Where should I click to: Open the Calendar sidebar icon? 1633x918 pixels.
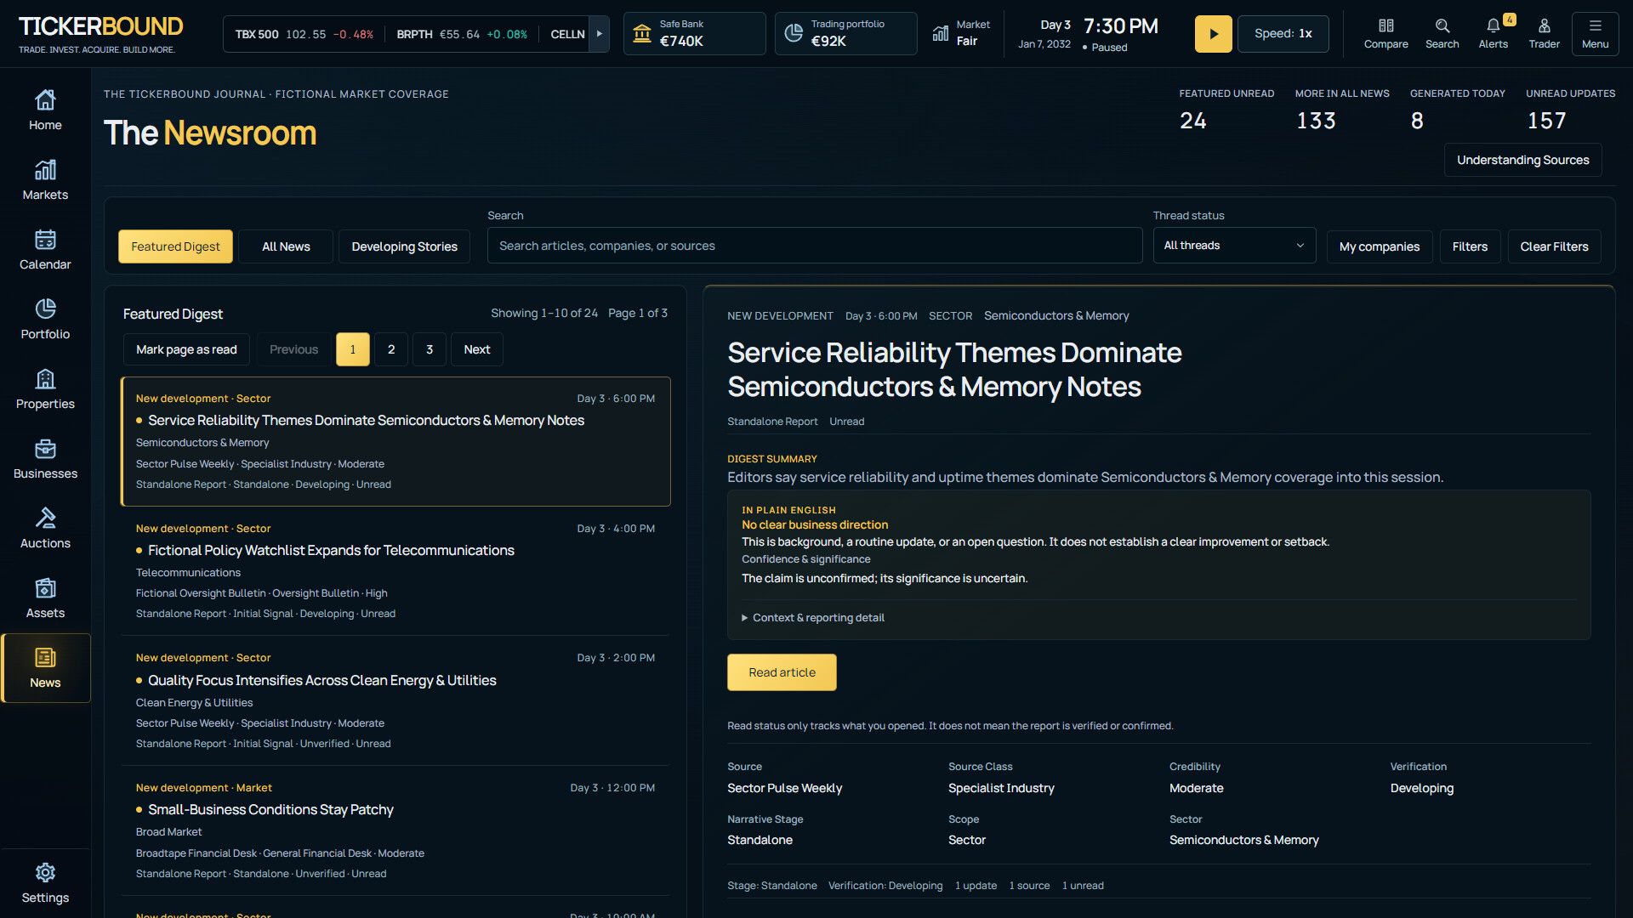tap(45, 250)
